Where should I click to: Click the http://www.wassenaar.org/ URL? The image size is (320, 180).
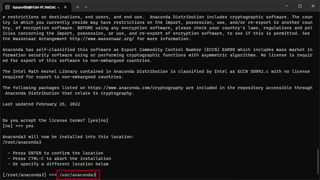(x=102, y=39)
